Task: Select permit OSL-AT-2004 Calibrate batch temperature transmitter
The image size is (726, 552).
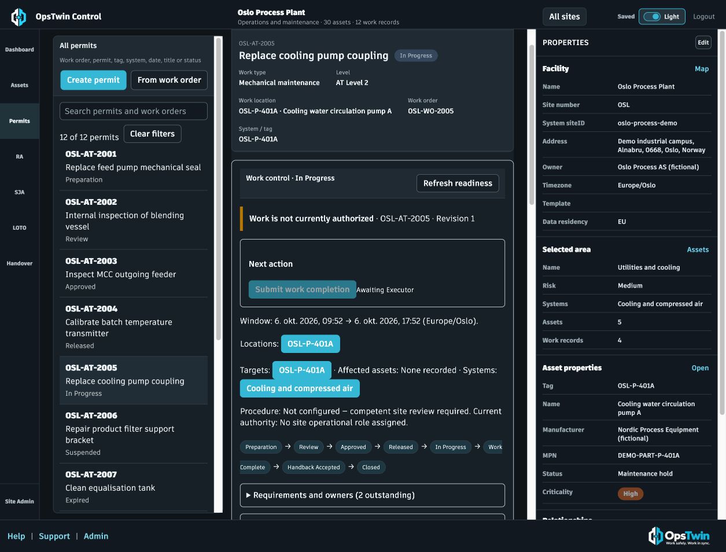Action: click(x=134, y=327)
